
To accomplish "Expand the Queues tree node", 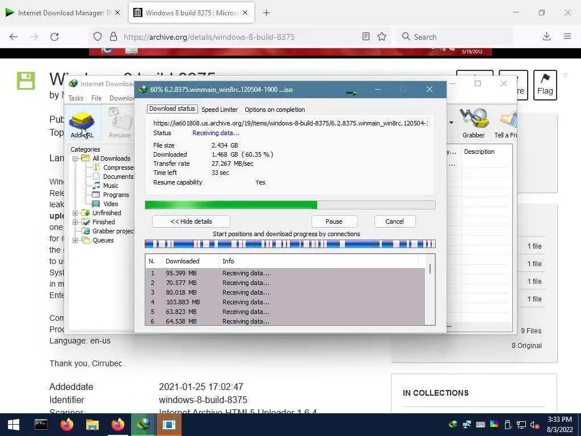I will pyautogui.click(x=75, y=240).
